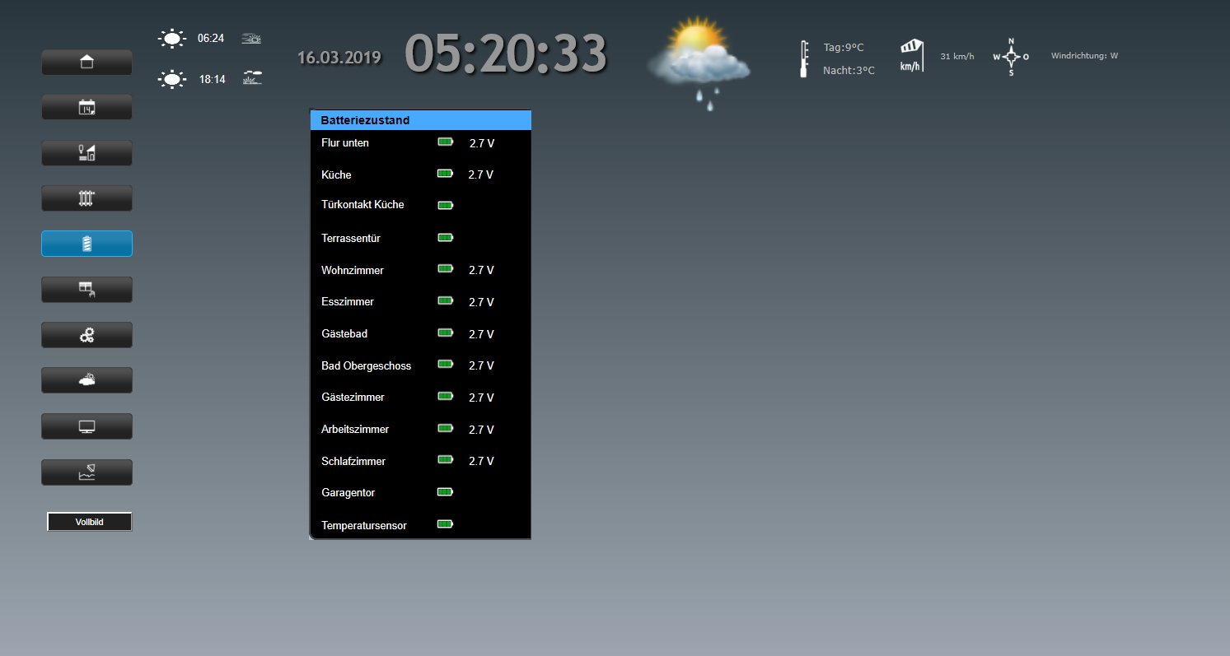1230x656 pixels.
Task: Click the battery icon for Flur unten
Action: click(x=446, y=142)
